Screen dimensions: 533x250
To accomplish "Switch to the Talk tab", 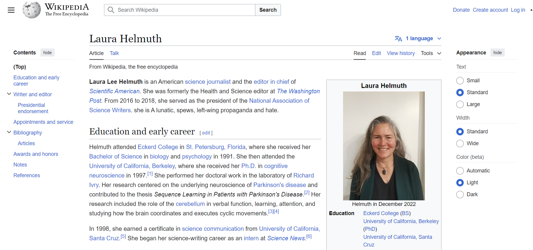I will [x=114, y=53].
